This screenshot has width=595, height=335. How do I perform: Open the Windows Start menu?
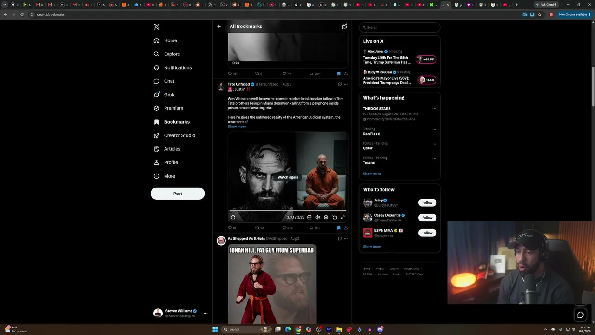[215, 329]
